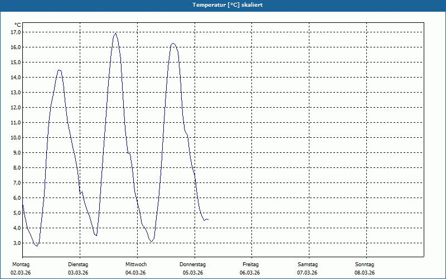
Task: Select the 16,0 axis value
Action: [16, 47]
